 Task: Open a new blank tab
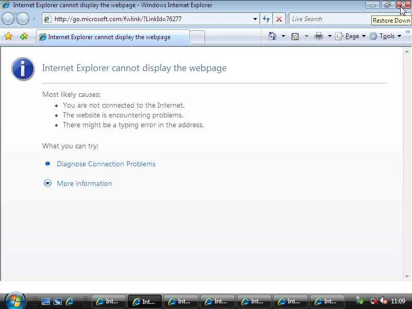coord(197,37)
